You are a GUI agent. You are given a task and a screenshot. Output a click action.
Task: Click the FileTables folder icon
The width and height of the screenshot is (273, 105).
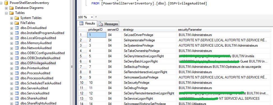click(17, 23)
